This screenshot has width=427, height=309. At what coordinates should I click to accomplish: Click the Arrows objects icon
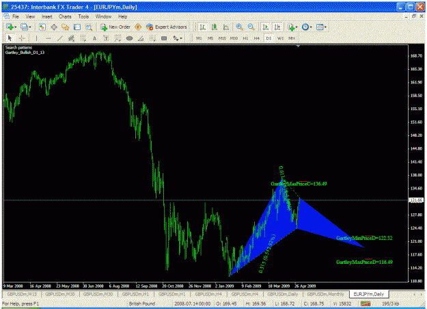(176, 38)
